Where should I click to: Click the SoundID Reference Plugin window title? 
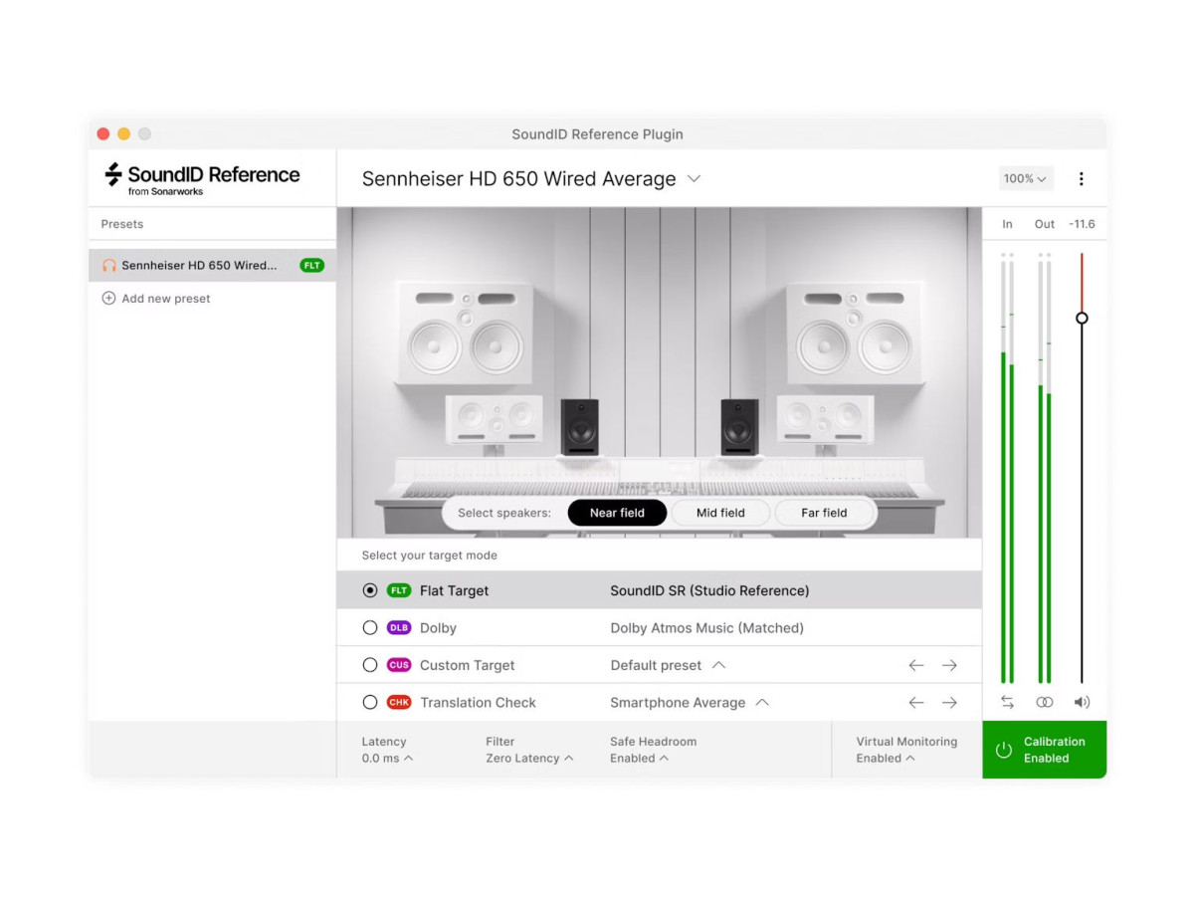[x=597, y=134]
